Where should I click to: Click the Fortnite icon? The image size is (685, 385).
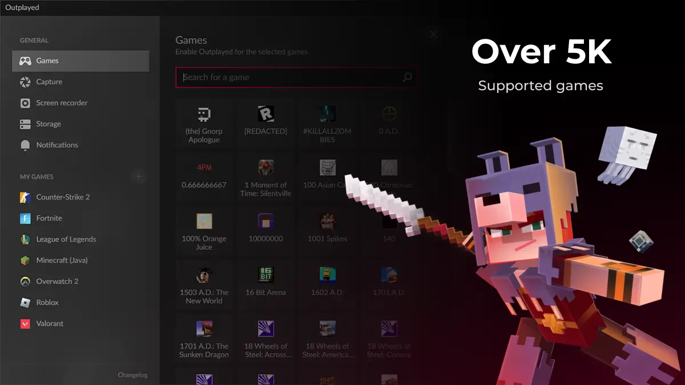click(25, 218)
